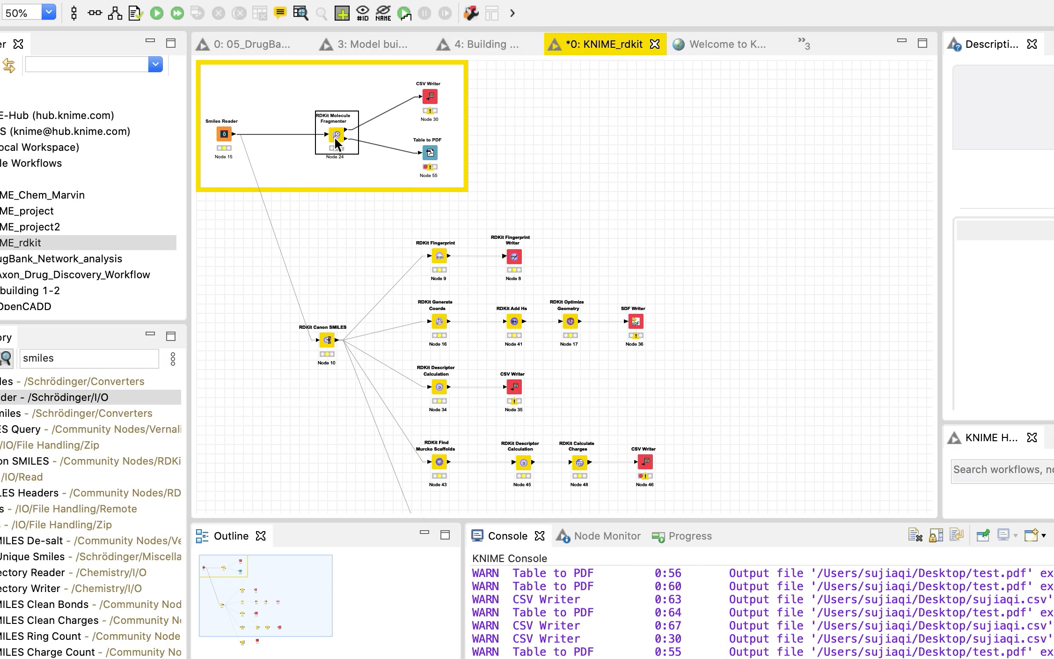Toggle scroll lock in the Console panel
1054x659 pixels.
(936, 535)
